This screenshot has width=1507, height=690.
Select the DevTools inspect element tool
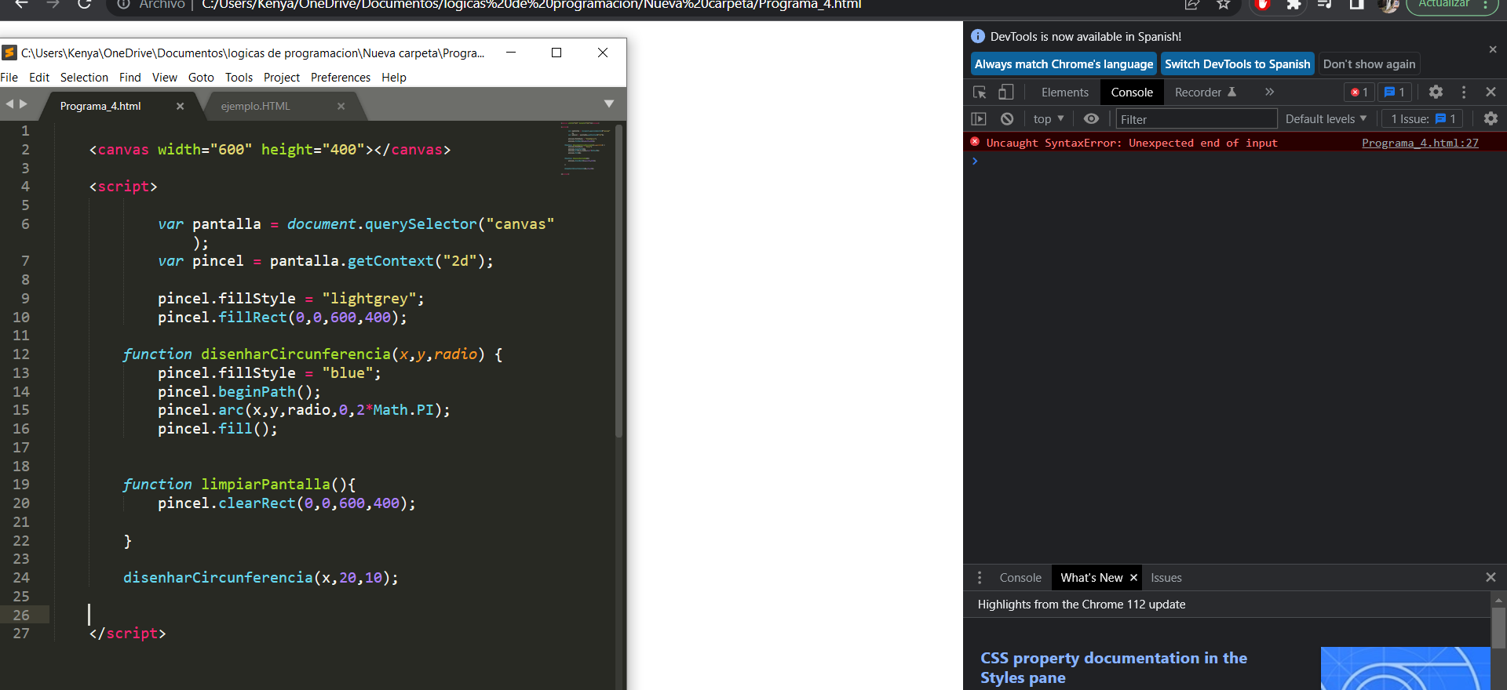pyautogui.click(x=980, y=93)
